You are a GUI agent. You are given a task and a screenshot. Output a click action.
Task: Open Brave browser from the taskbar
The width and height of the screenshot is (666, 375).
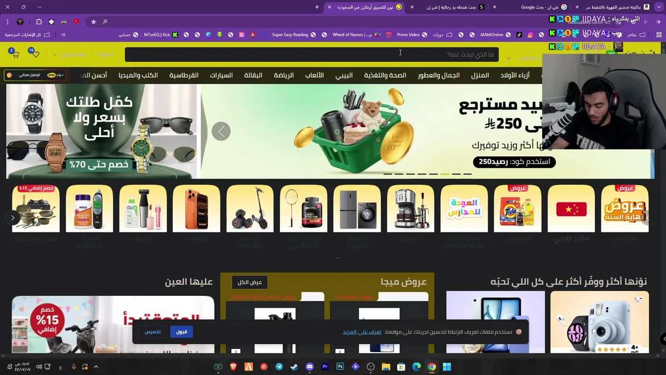(x=233, y=367)
